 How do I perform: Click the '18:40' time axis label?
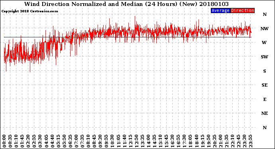coord(196,141)
